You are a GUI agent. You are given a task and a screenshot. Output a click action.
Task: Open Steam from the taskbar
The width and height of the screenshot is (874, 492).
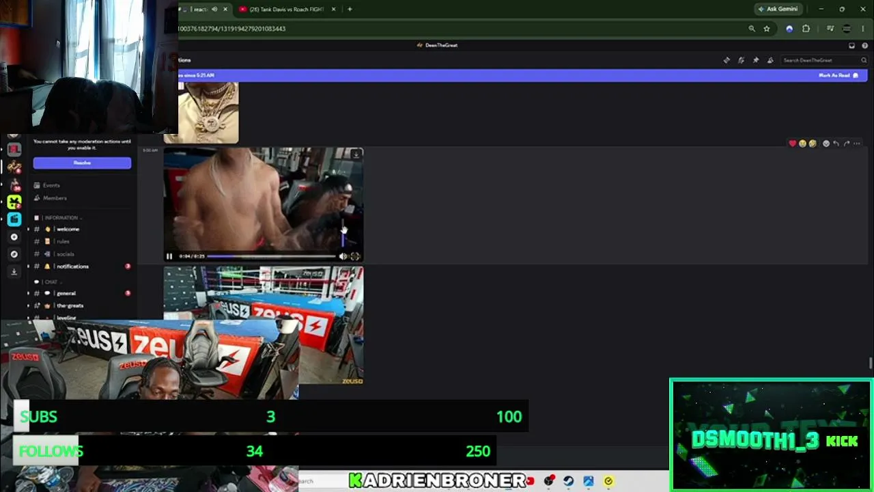coord(568,481)
